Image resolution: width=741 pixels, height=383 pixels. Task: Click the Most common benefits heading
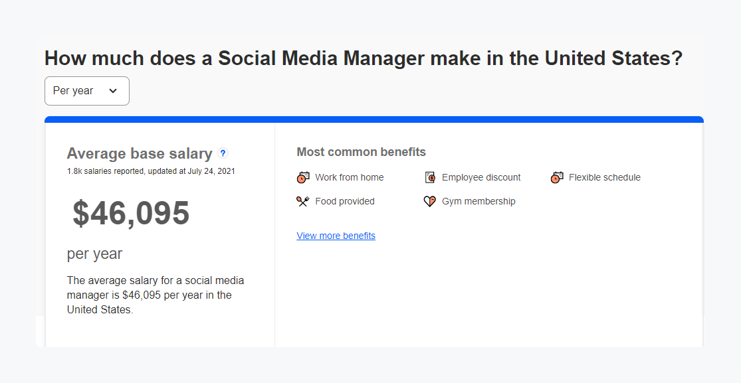coord(361,152)
